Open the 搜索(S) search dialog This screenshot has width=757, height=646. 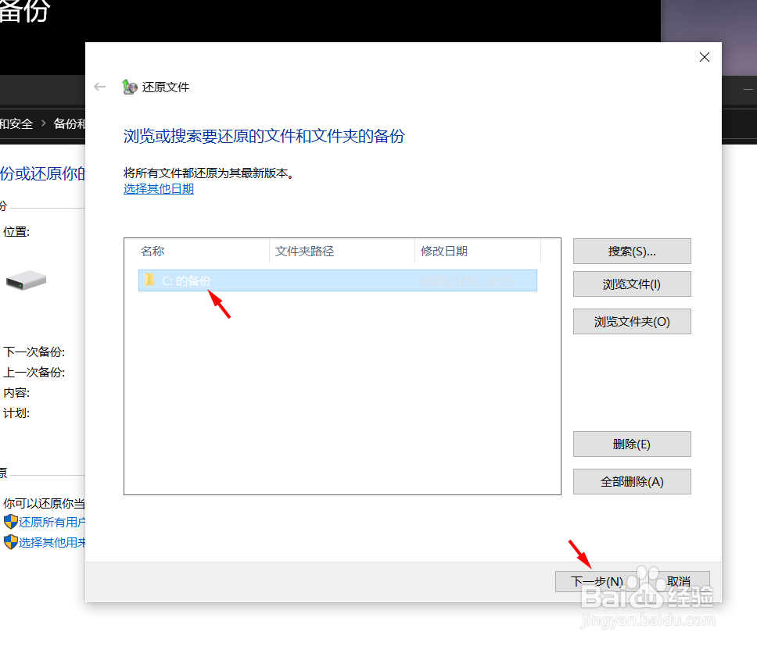pos(632,251)
